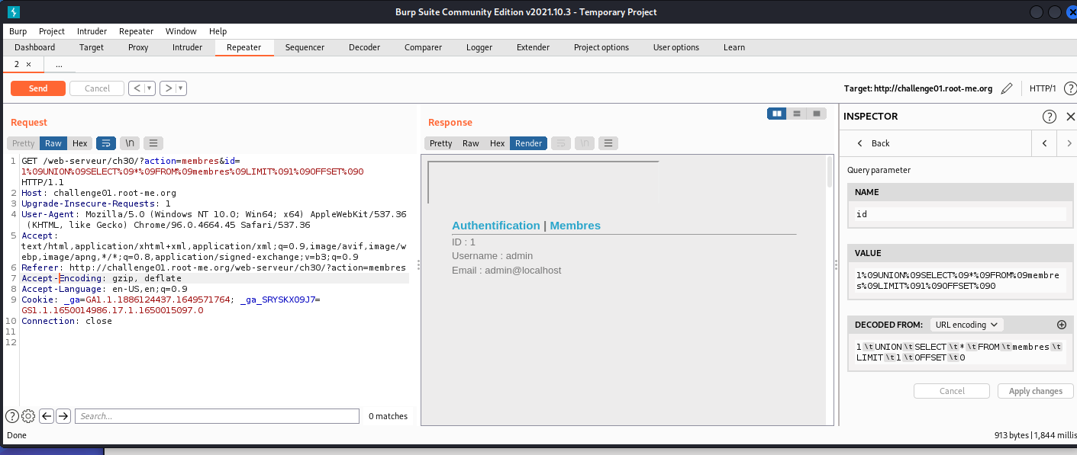The image size is (1077, 455).
Task: Select top-bottom split layout
Action: click(797, 114)
